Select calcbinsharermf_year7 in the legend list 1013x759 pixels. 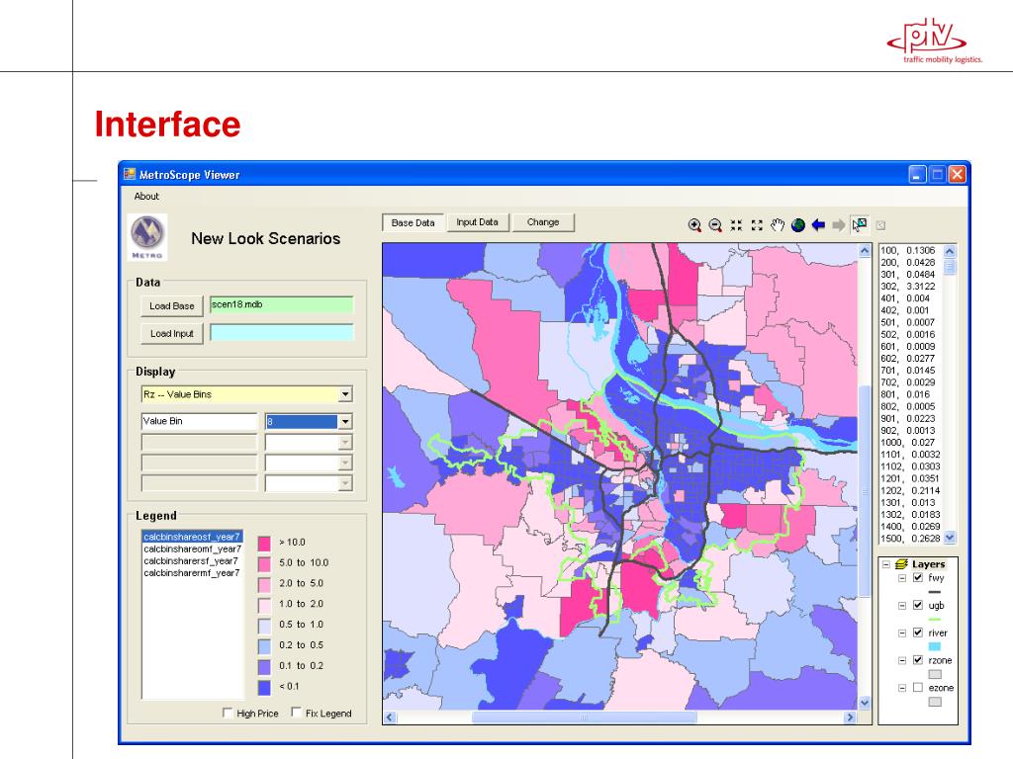pyautogui.click(x=191, y=573)
